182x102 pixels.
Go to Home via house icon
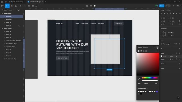tap(2, 2)
